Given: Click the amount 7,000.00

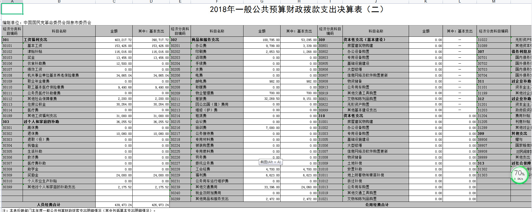Looking at the screenshot, I should tap(262, 128).
